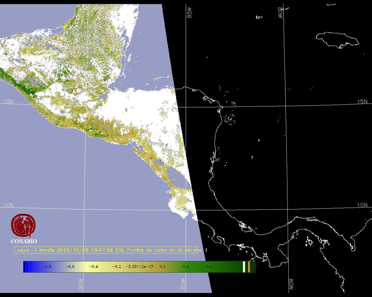Click the 80W label at the bottom
The height and width of the screenshot is (297, 372).
pos(291,285)
